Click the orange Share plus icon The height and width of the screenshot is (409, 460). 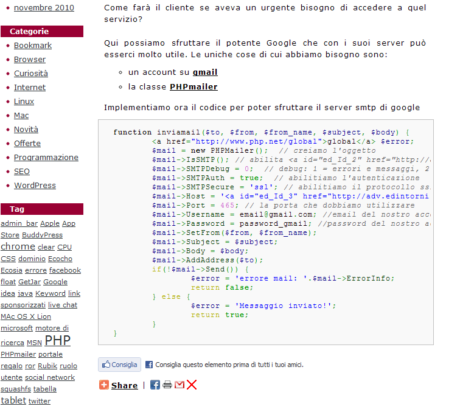tap(104, 385)
